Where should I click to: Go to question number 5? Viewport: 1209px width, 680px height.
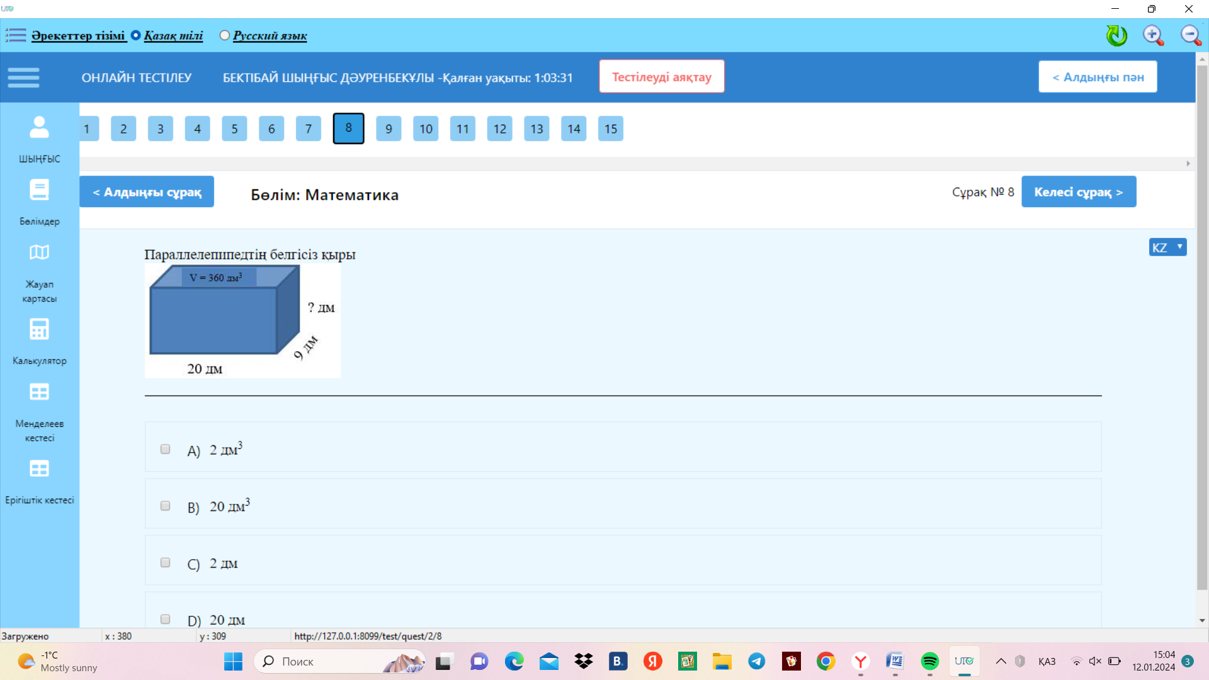[x=234, y=129]
